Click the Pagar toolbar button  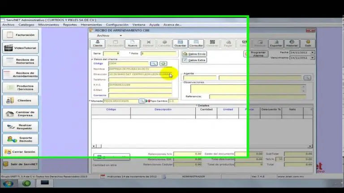pos(228,43)
